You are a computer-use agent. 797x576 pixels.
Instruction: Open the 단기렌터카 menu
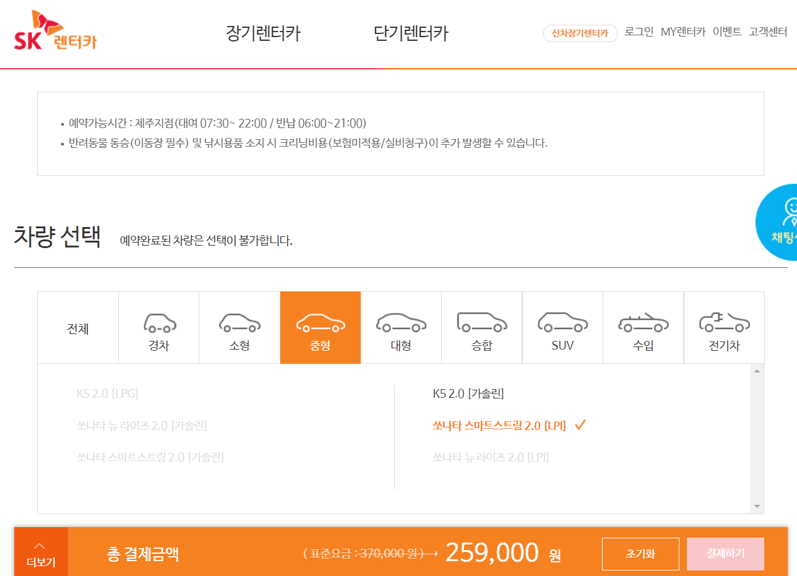(x=411, y=33)
